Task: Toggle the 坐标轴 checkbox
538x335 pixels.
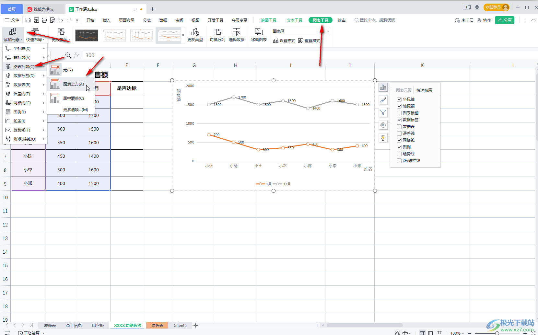Action: pos(399,99)
